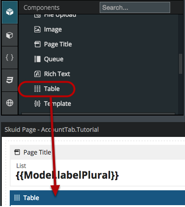The image size is (185, 207).
Task: Click the Rich Text component icon
Action: tap(37, 74)
